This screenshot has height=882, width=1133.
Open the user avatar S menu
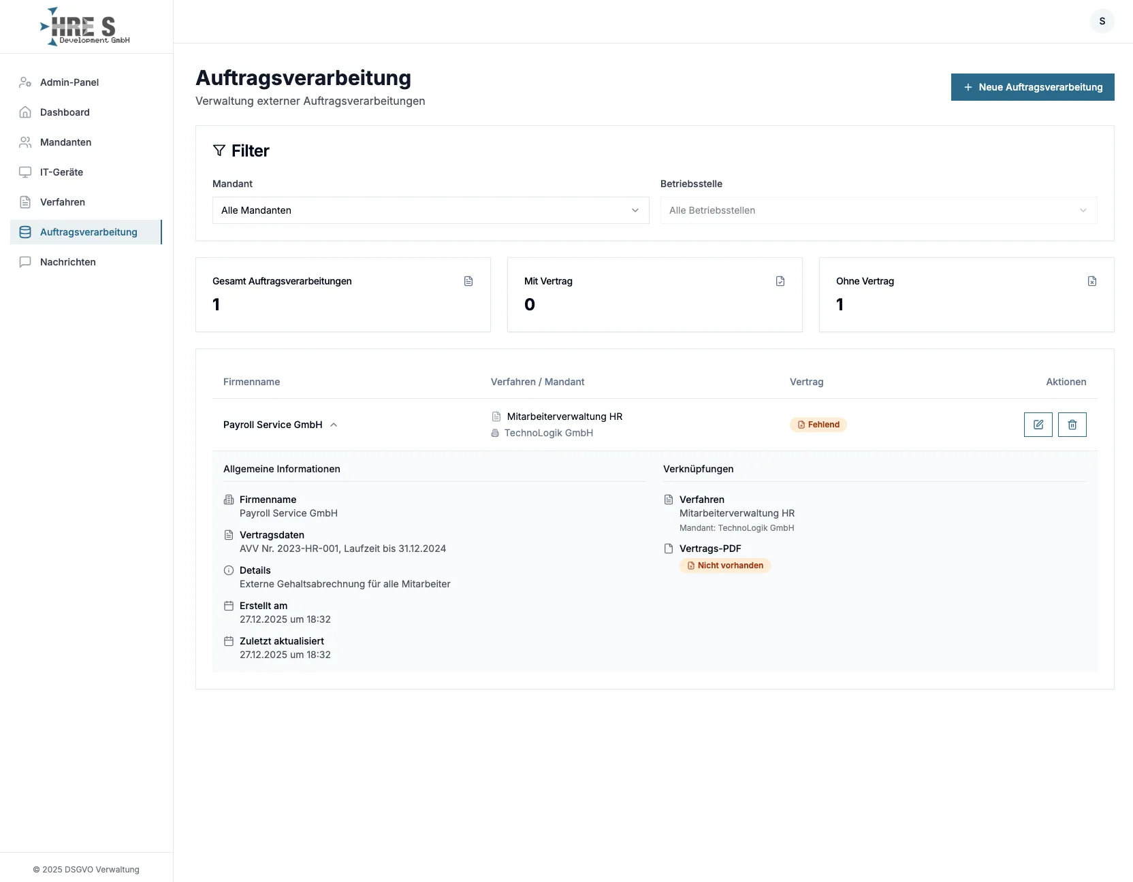point(1102,21)
